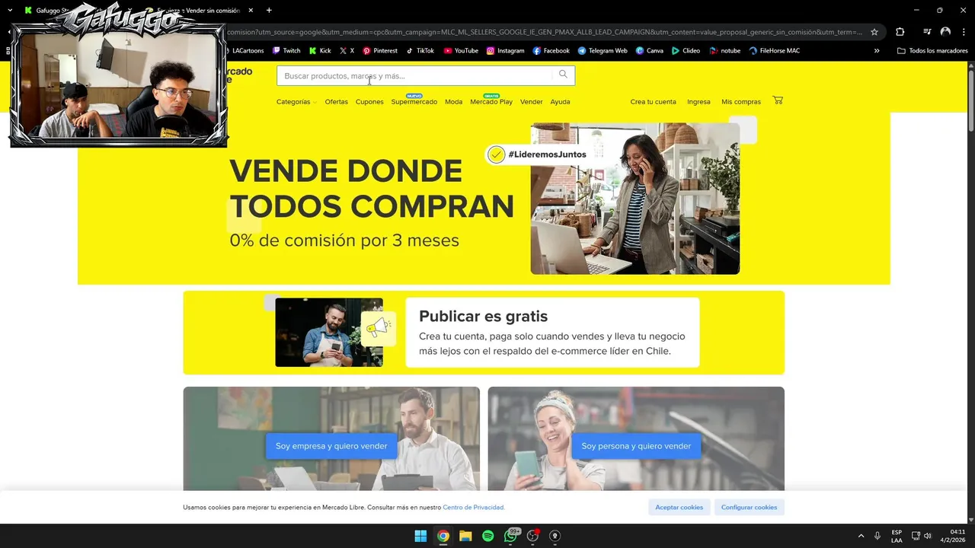This screenshot has width=975, height=548.
Task: Click Configurar cookies button
Action: click(749, 507)
